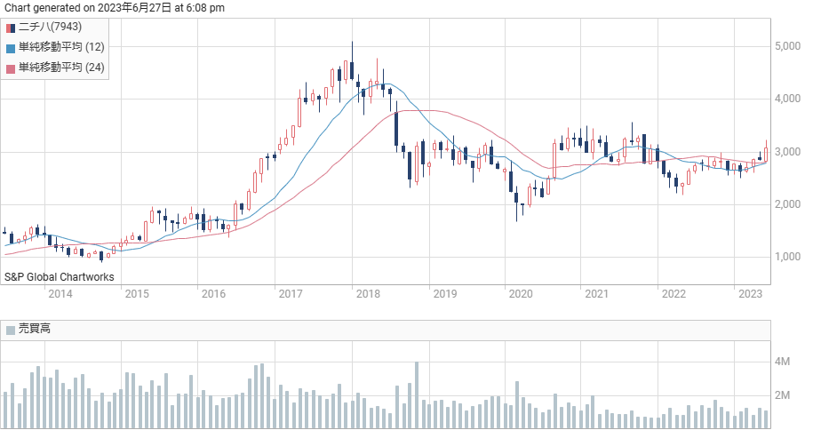
Task: Click the 2014 x-axis year label
Action: click(x=60, y=294)
